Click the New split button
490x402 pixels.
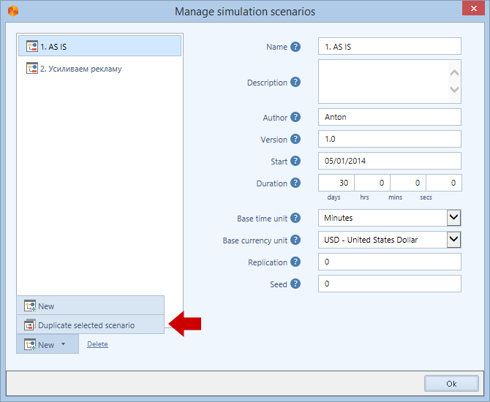pyautogui.click(x=48, y=344)
